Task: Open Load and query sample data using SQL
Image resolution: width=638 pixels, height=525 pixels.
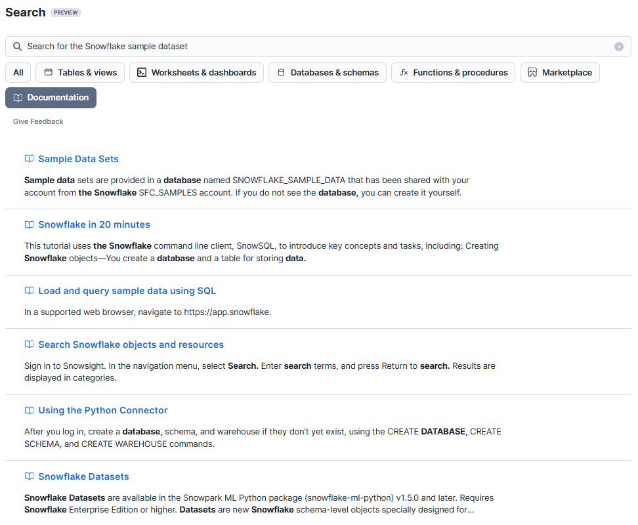Action: 127,290
